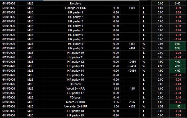This screenshot has width=187, height=118.
Task: Select the 'No plays' cell
Action: tap(75, 4)
